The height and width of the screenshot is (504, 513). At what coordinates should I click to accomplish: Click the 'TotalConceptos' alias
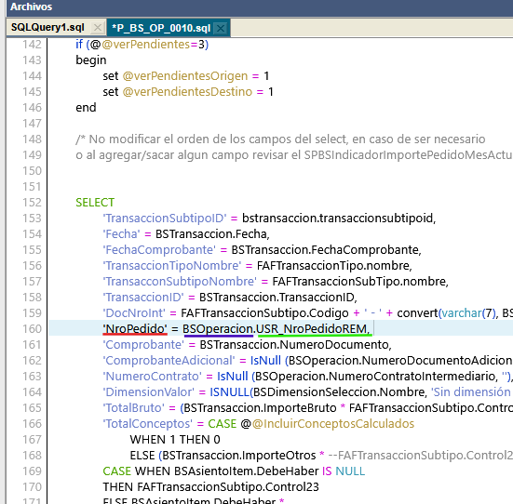pyautogui.click(x=147, y=424)
